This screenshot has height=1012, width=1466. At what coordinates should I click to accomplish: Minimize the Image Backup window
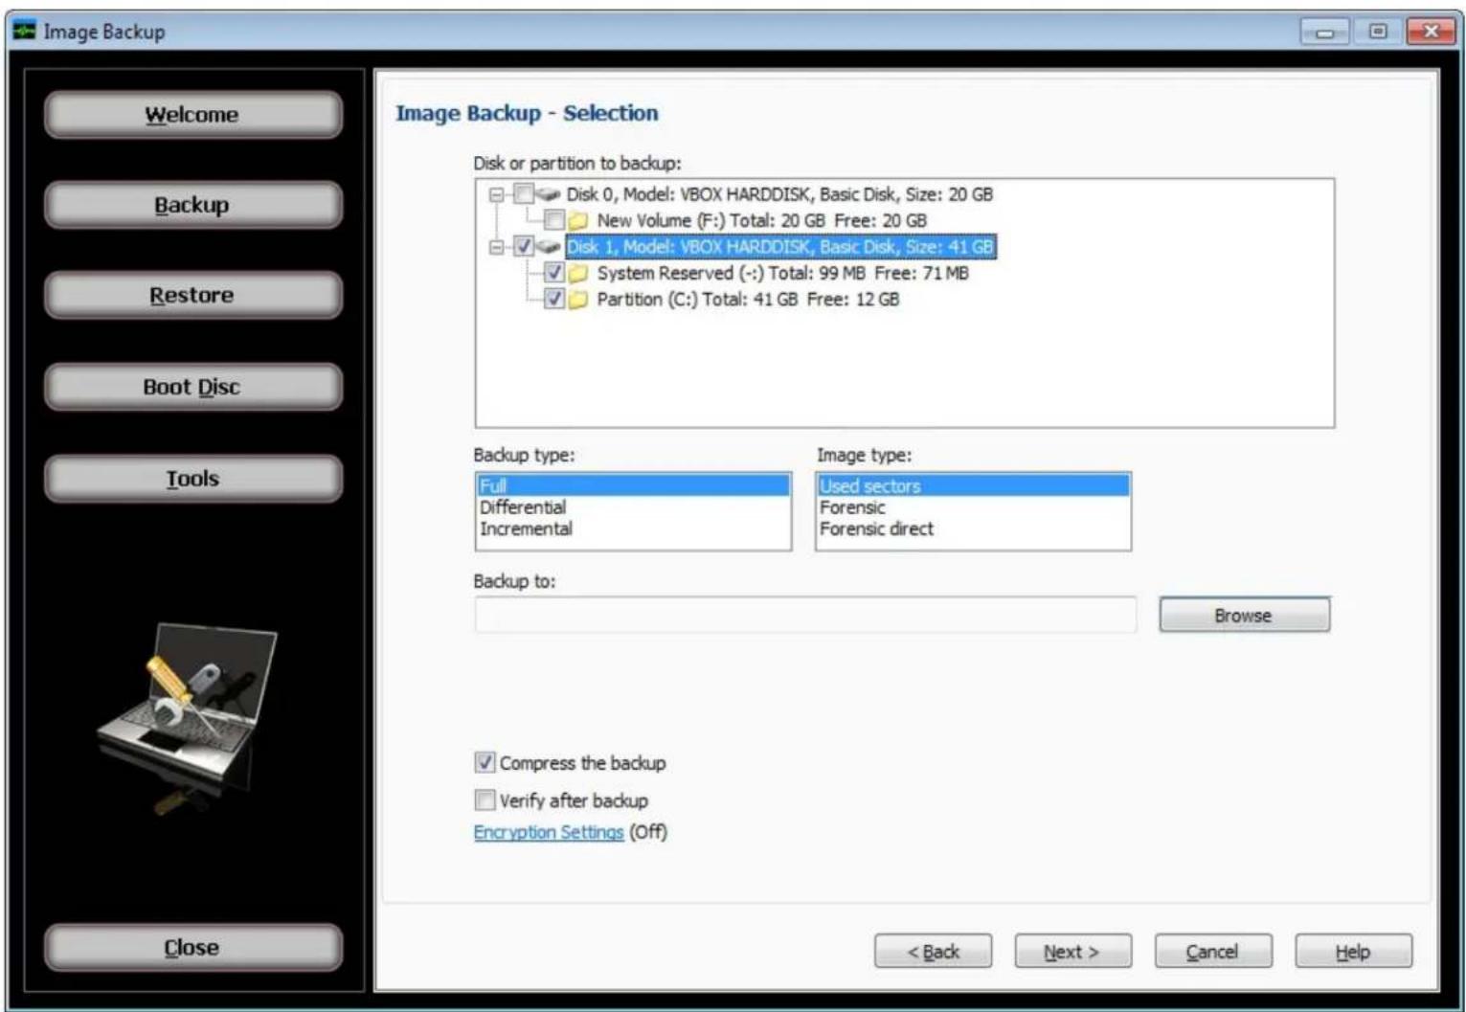tap(1325, 32)
